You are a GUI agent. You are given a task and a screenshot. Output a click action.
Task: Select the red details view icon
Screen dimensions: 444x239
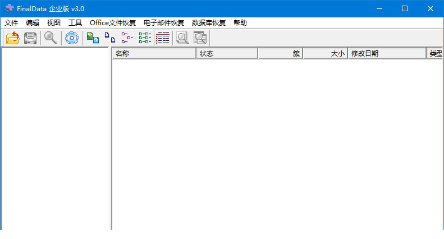(x=163, y=38)
